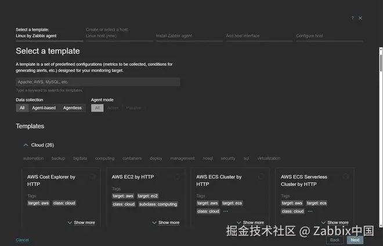383x246 pixels.
Task: Filter Cloud templates by sql subclass
Action: point(246,159)
